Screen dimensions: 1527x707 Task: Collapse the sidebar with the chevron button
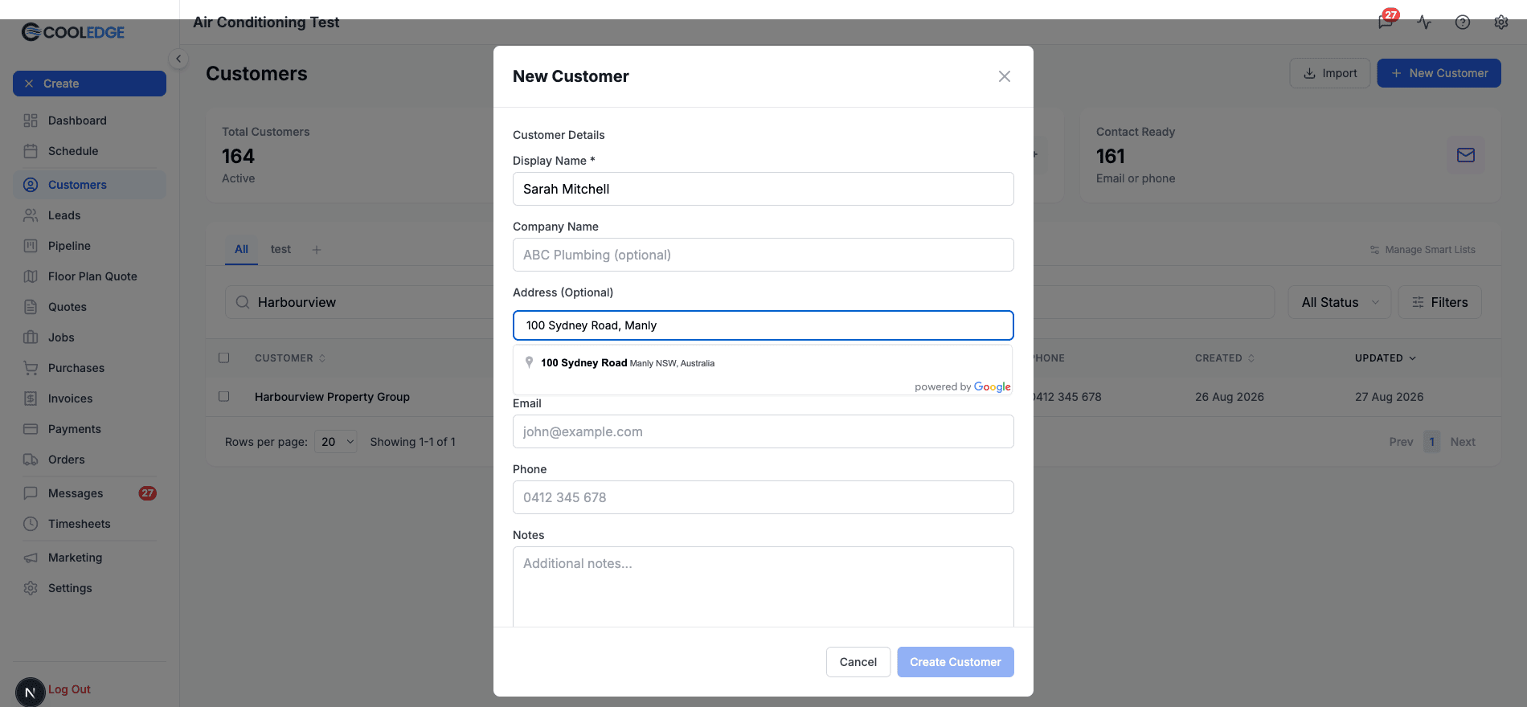[x=178, y=59]
